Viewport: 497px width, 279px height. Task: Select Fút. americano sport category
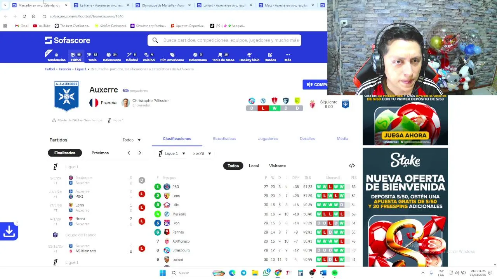(x=172, y=57)
